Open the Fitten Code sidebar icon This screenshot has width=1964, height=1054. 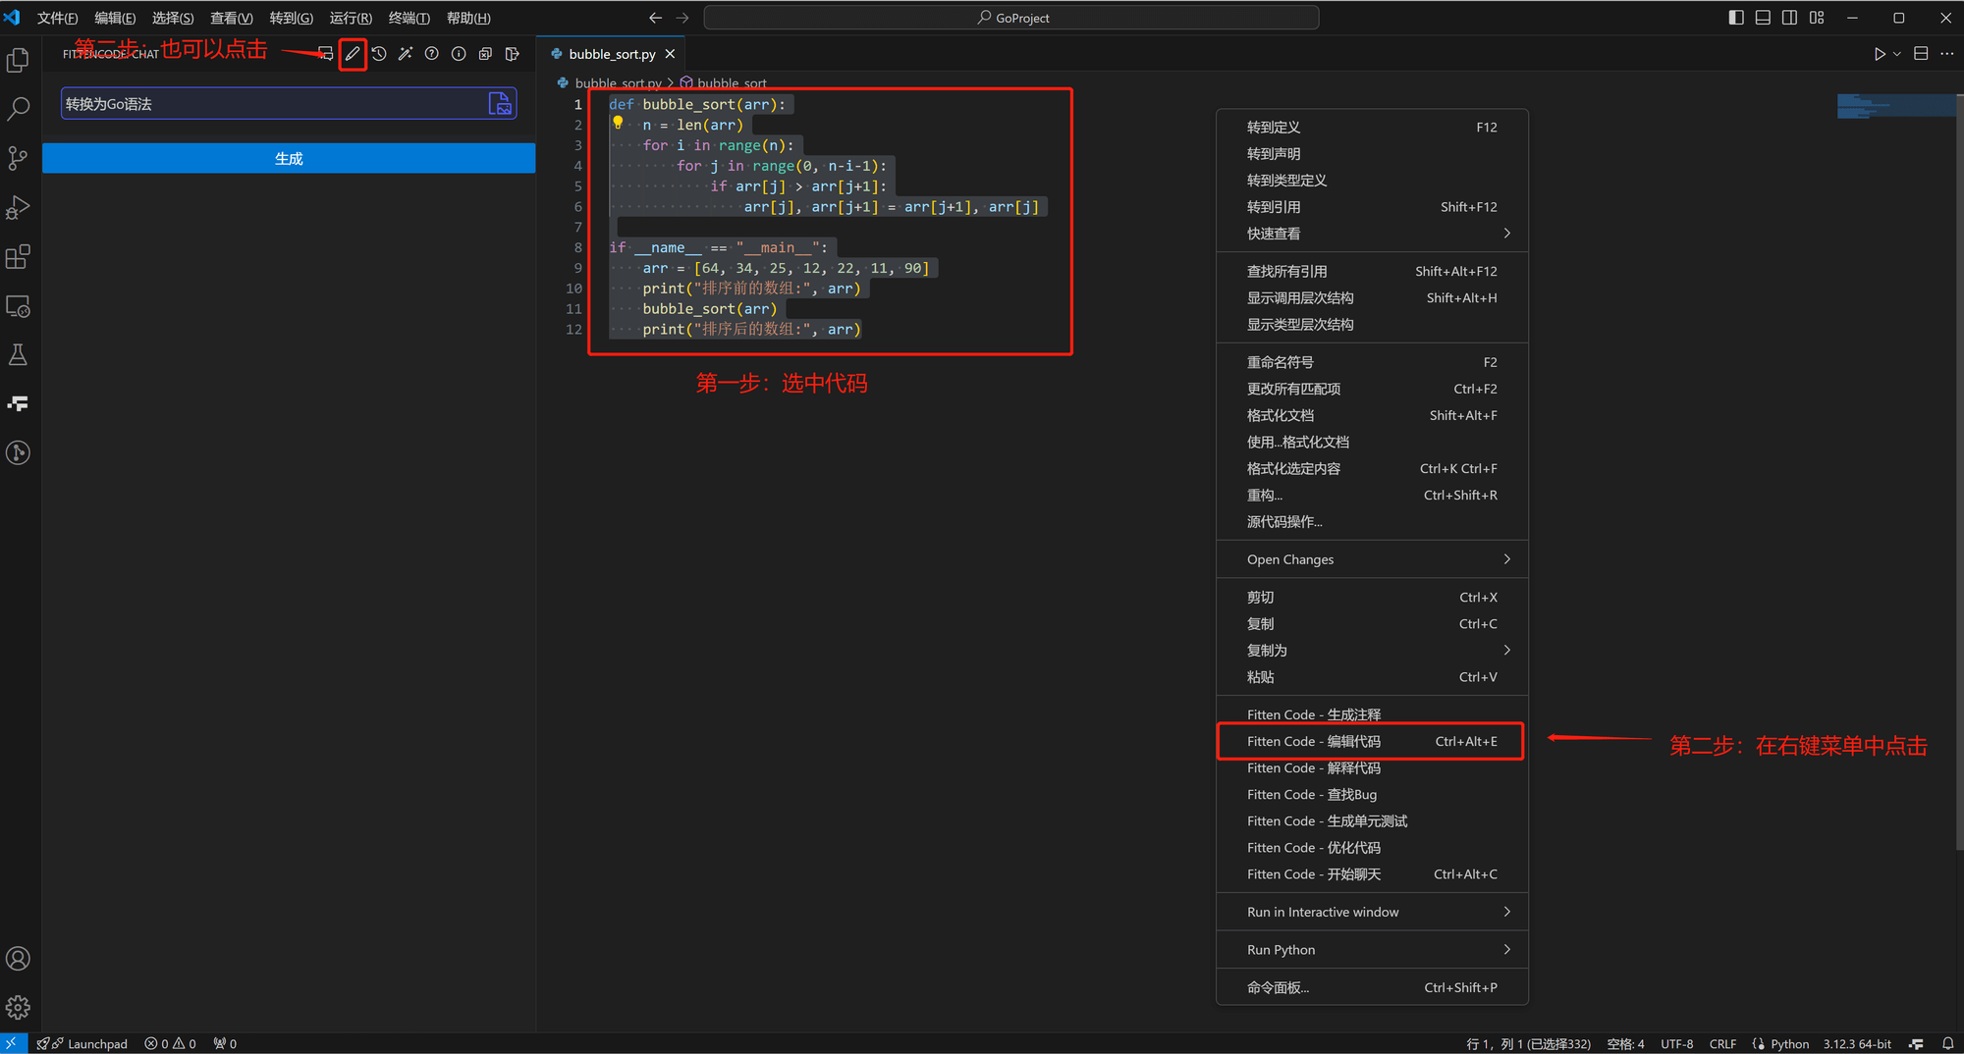coord(18,403)
